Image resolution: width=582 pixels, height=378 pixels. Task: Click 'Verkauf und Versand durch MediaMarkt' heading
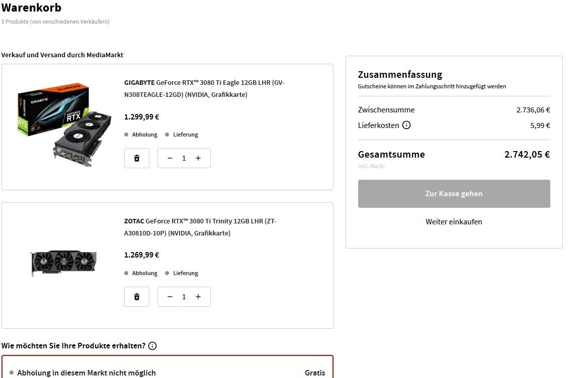click(62, 55)
